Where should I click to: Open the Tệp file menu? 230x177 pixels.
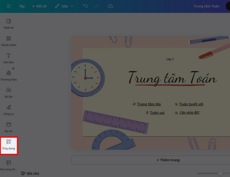pyautogui.click(x=22, y=6)
